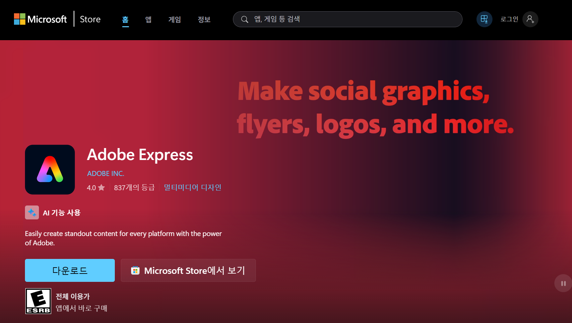Open the 정보 tab
The image size is (572, 323).
204,19
